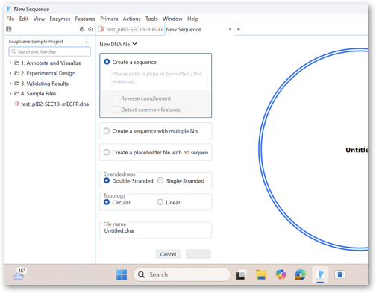This screenshot has height=293, width=376.
Task: Enable the Detect common features checkbox
Action: [x=116, y=110]
